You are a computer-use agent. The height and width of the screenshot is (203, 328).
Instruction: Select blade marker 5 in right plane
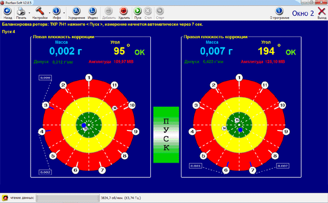point(203,156)
